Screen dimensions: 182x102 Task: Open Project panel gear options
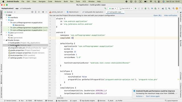pos(43,12)
